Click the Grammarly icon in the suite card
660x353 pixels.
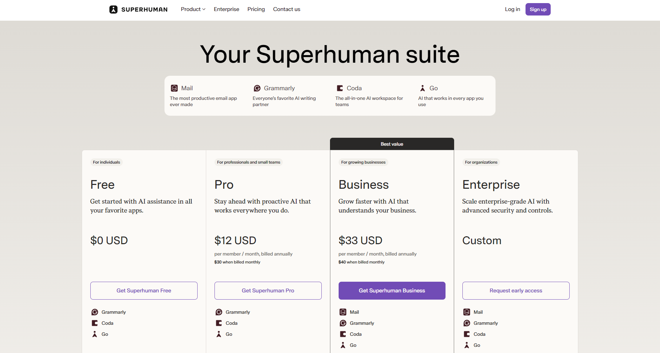(x=257, y=88)
